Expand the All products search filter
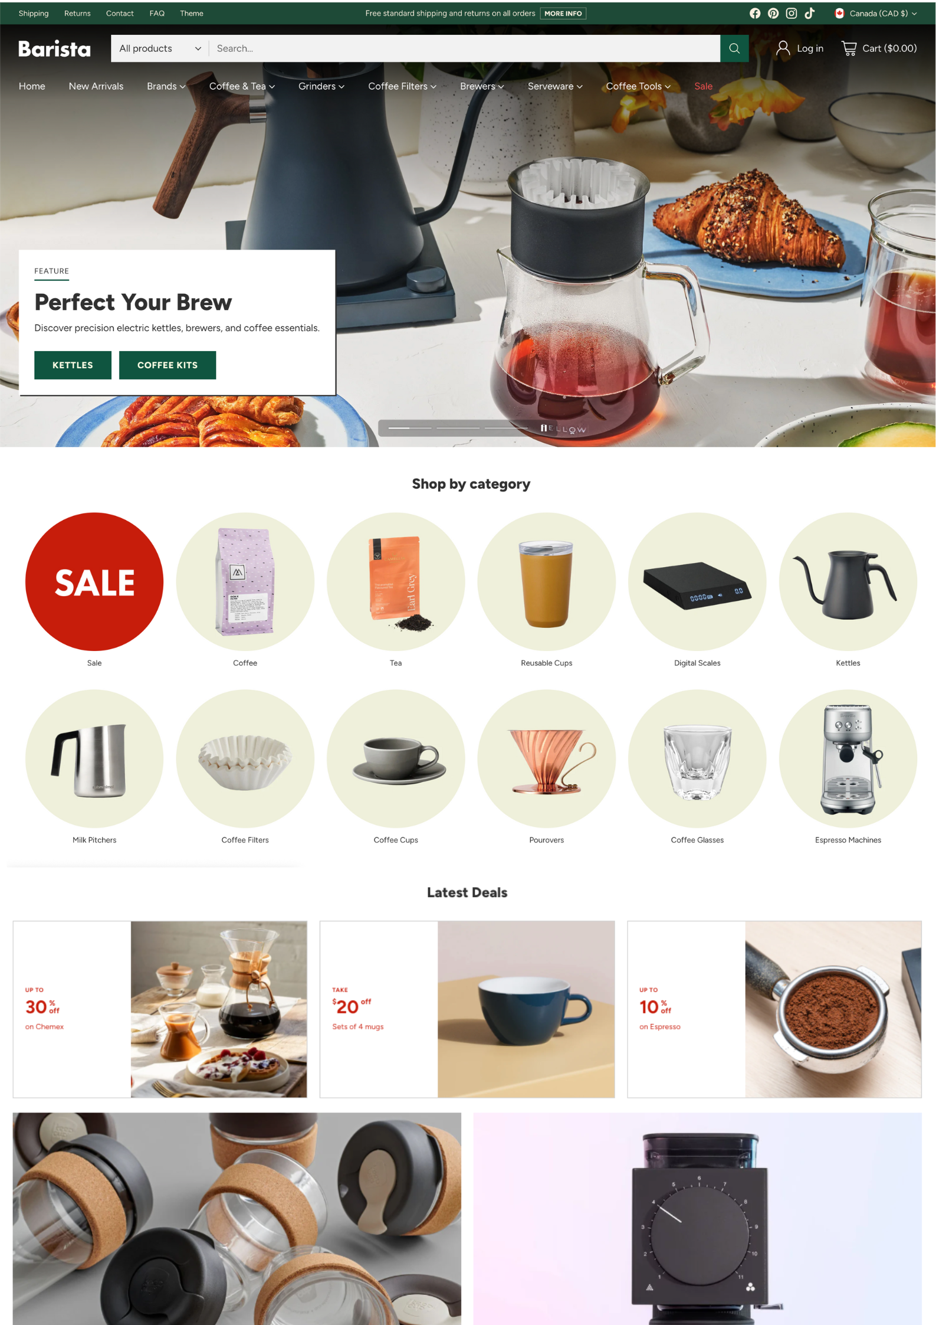936x1325 pixels. pos(160,48)
